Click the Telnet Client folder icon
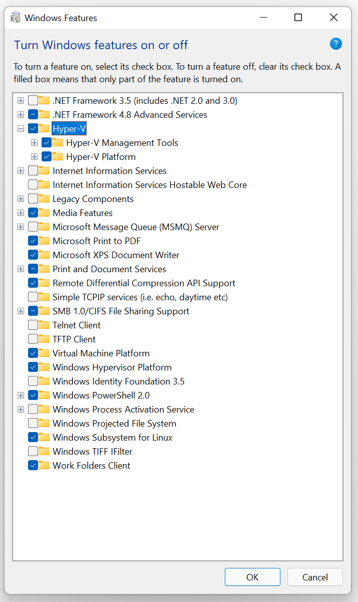The height and width of the screenshot is (602, 358). (44, 325)
